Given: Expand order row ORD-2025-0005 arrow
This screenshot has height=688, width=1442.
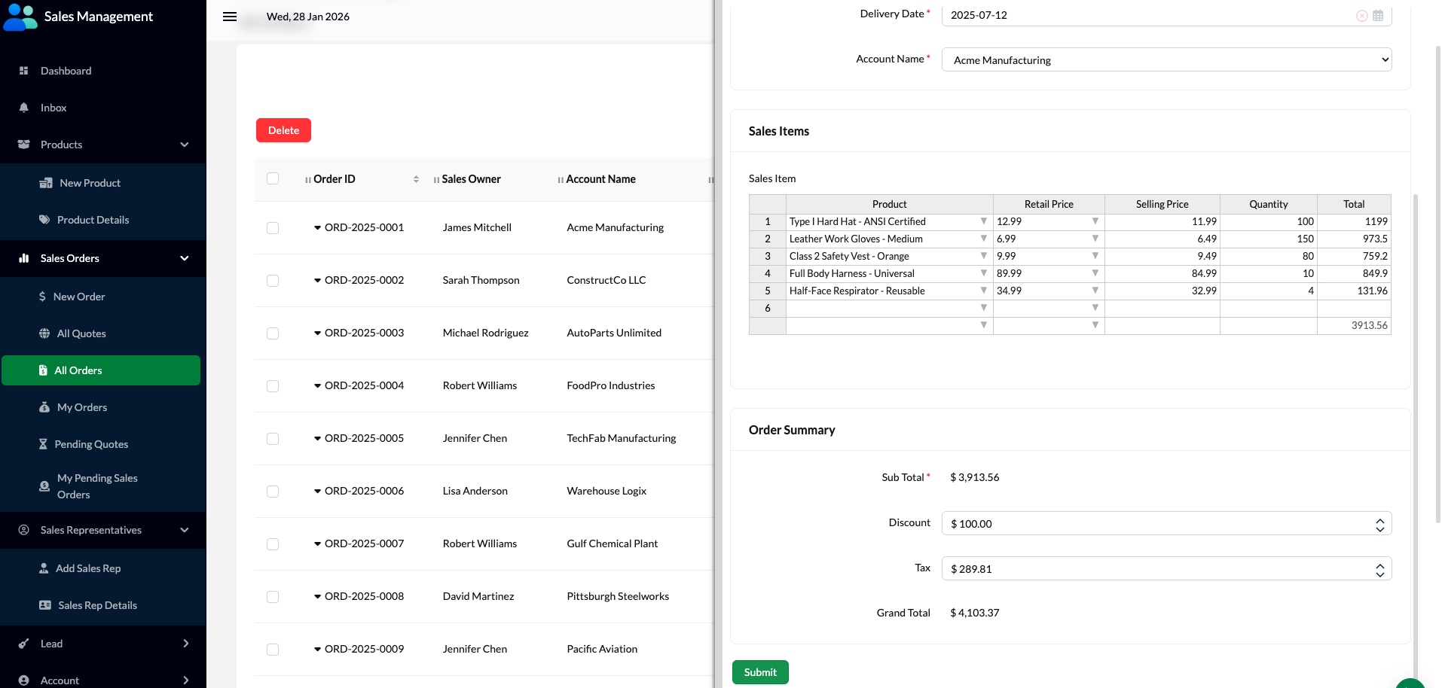Looking at the screenshot, I should (x=317, y=438).
